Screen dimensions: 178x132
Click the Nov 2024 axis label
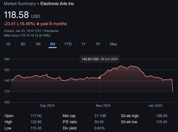point(103,105)
